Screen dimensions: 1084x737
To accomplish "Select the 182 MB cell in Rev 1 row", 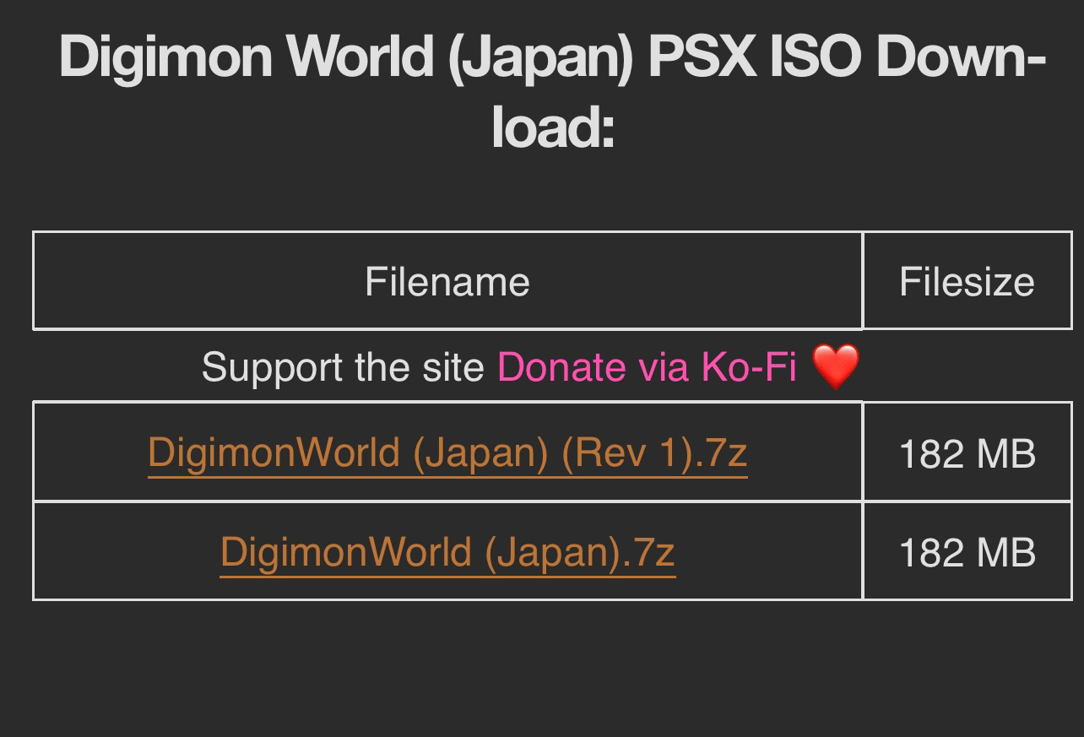I will click(x=967, y=452).
